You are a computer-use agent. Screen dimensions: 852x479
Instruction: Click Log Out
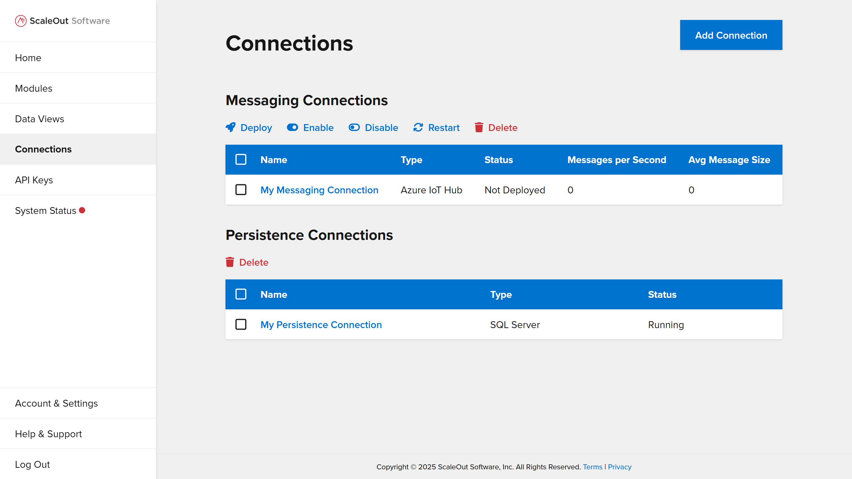78,464
